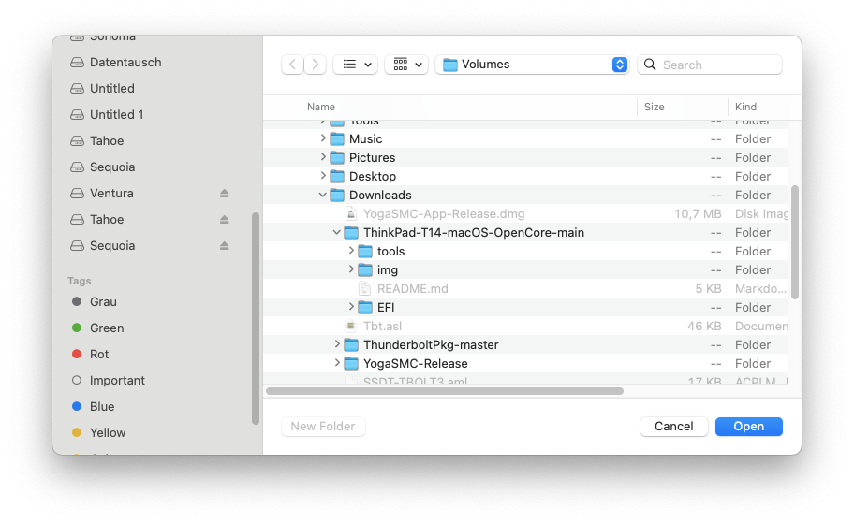This screenshot has height=524, width=854.
Task: Open the Untitled 1 volume in sidebar
Action: click(x=116, y=114)
